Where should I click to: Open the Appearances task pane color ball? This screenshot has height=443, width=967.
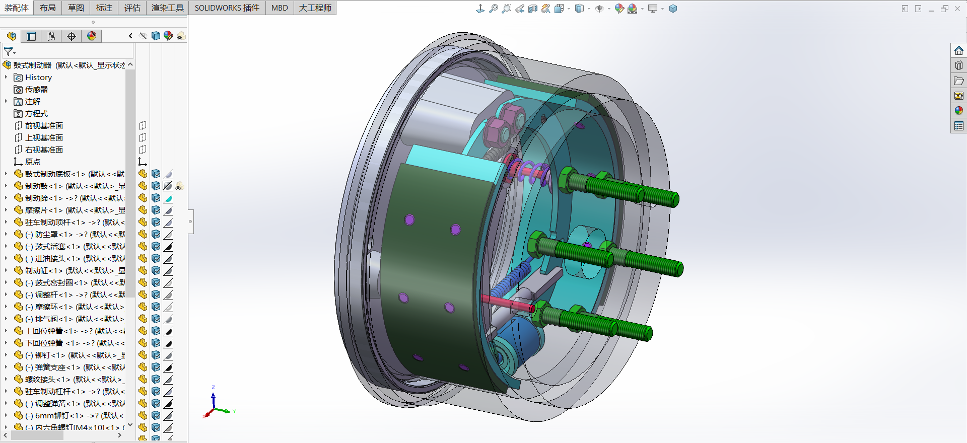[959, 110]
